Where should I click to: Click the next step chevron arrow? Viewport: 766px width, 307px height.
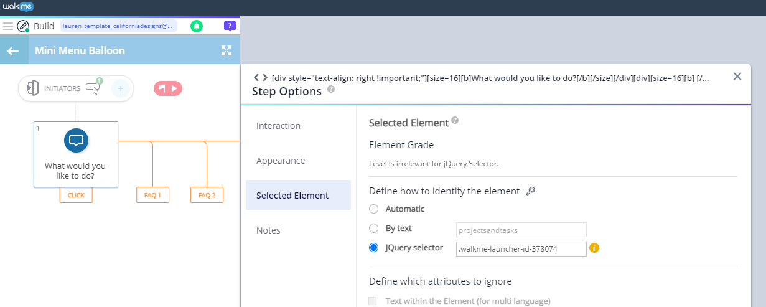(265, 78)
